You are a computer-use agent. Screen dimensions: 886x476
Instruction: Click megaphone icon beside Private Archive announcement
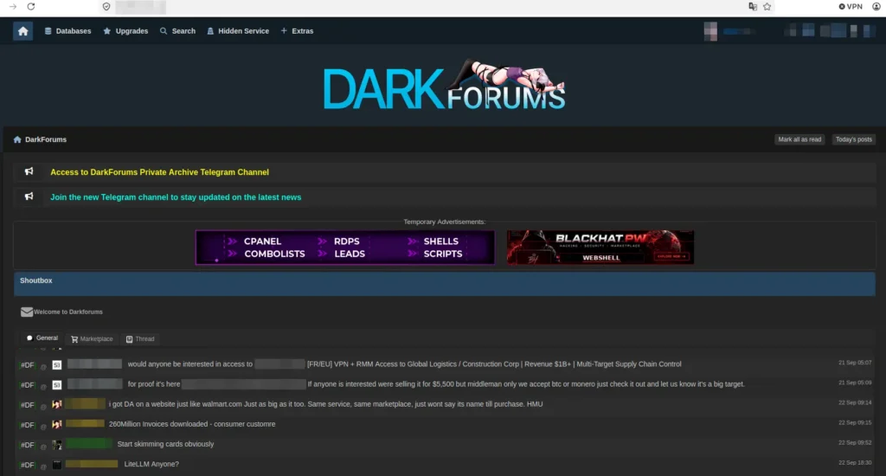pos(29,171)
